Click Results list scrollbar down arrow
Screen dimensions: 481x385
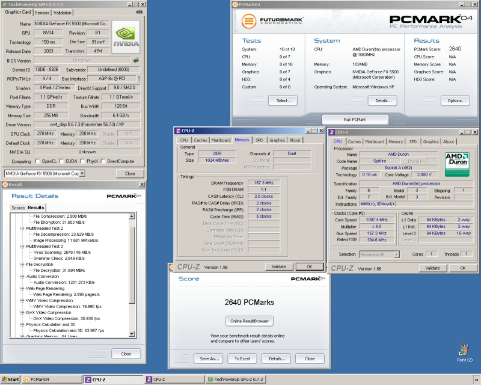(x=132, y=334)
